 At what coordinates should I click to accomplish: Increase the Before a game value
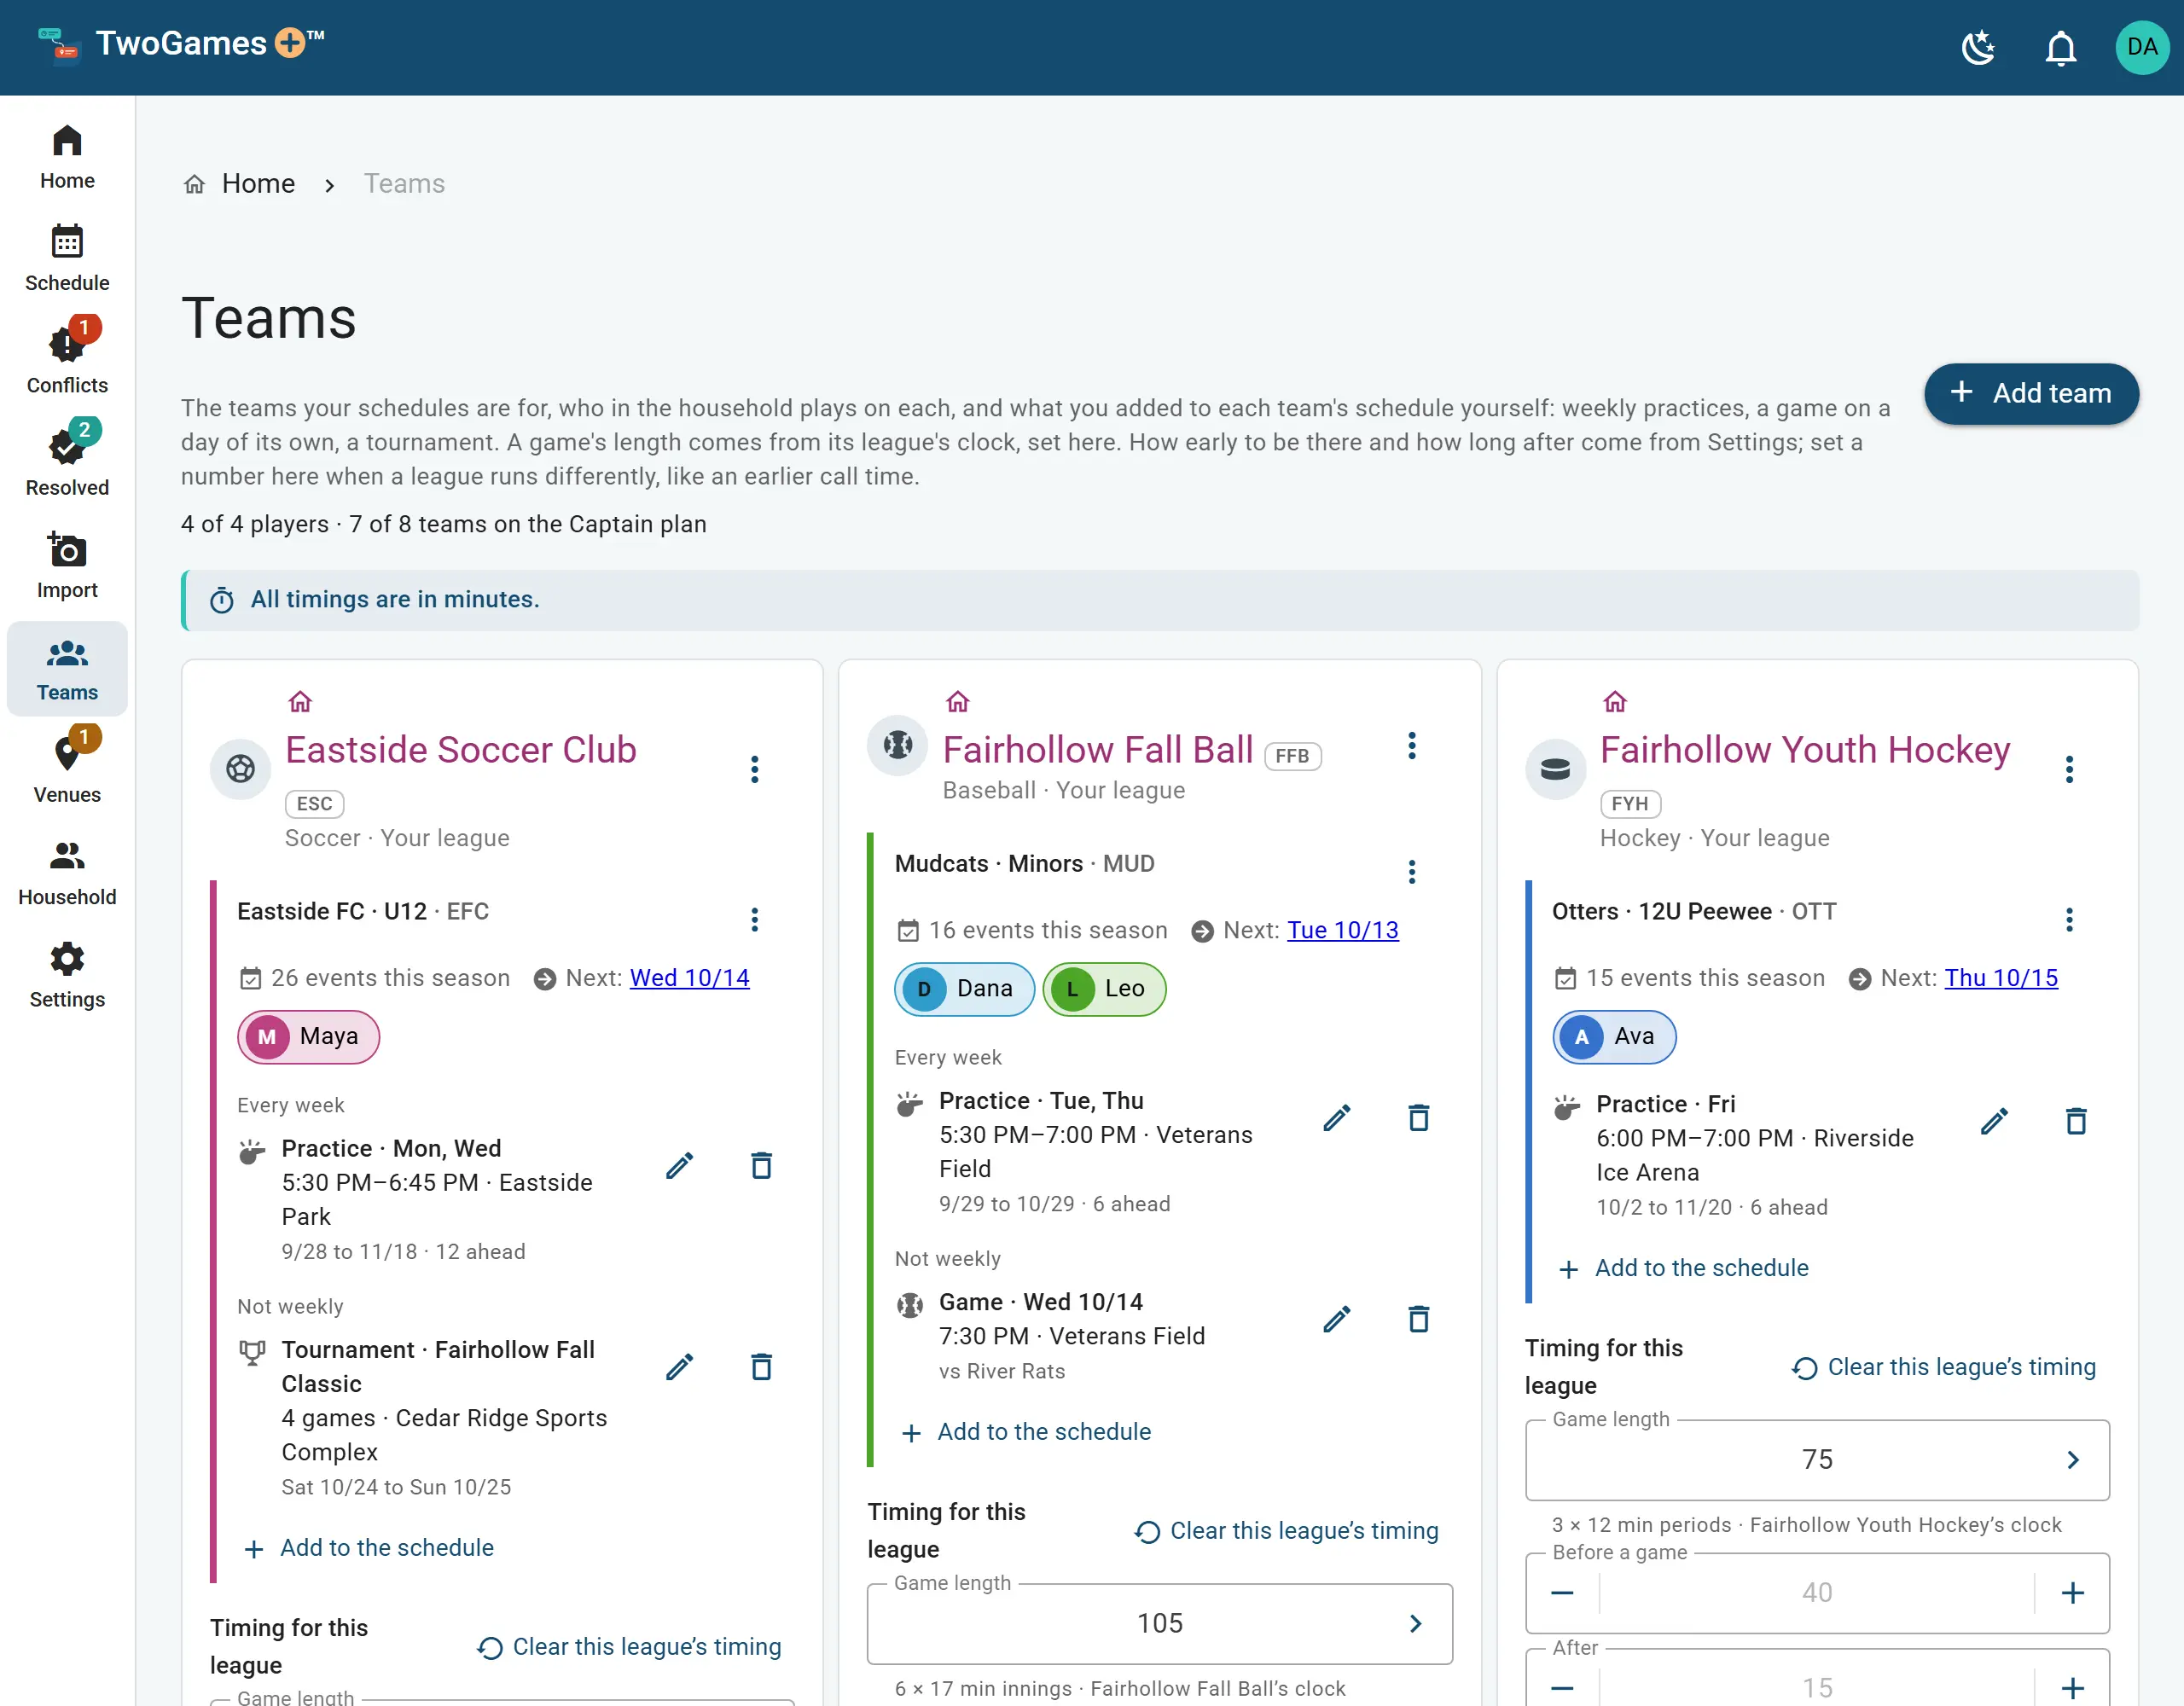click(x=2073, y=1592)
